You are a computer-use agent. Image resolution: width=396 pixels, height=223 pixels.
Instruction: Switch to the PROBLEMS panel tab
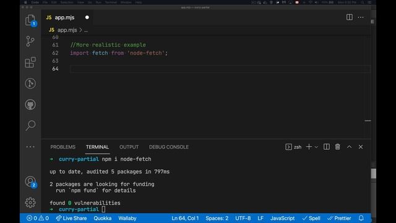[x=63, y=147]
